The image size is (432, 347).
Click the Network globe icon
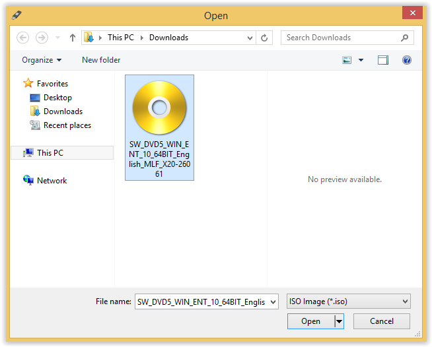click(28, 180)
